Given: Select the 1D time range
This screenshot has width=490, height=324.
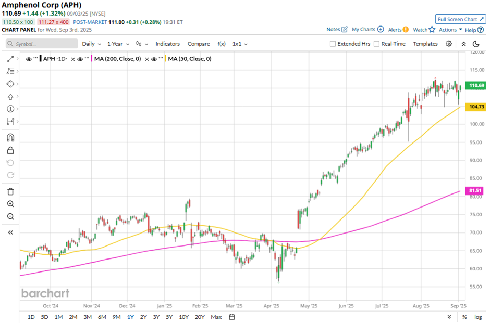Looking at the screenshot, I should 31,317.
